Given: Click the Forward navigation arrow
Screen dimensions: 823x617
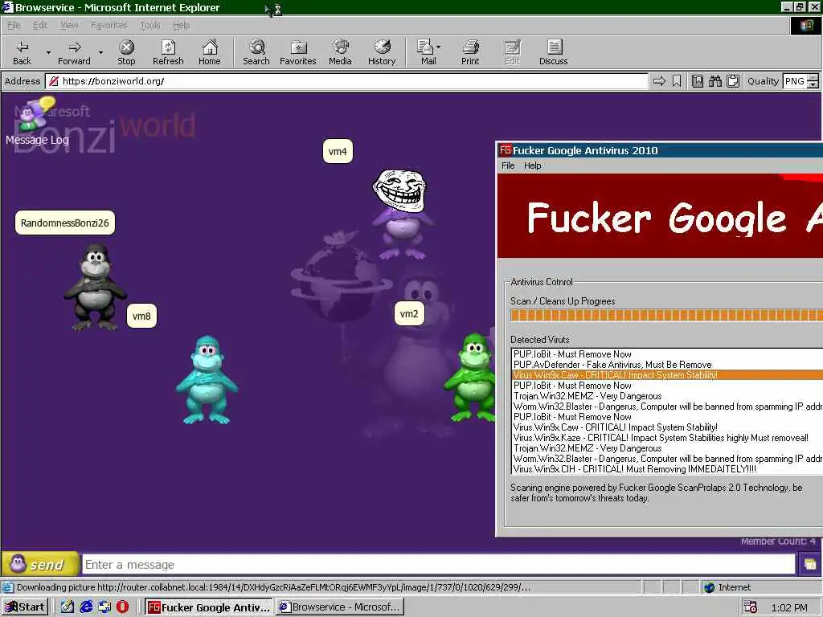Looking at the screenshot, I should pyautogui.click(x=74, y=52).
